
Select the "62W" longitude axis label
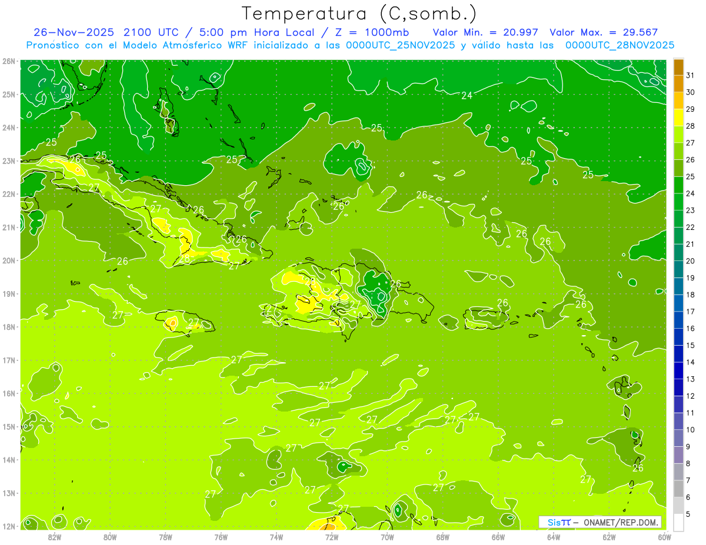609,537
